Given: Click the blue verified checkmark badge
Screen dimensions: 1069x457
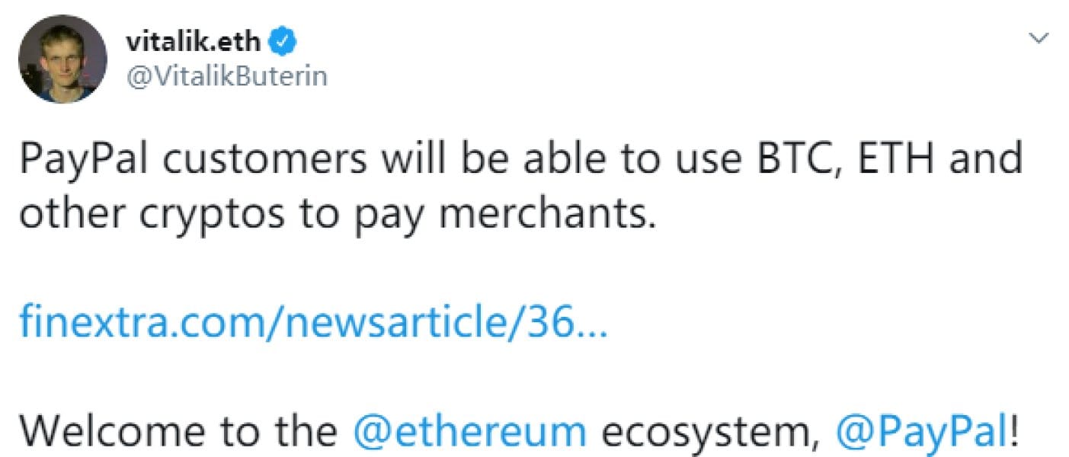Looking at the screenshot, I should [x=283, y=40].
